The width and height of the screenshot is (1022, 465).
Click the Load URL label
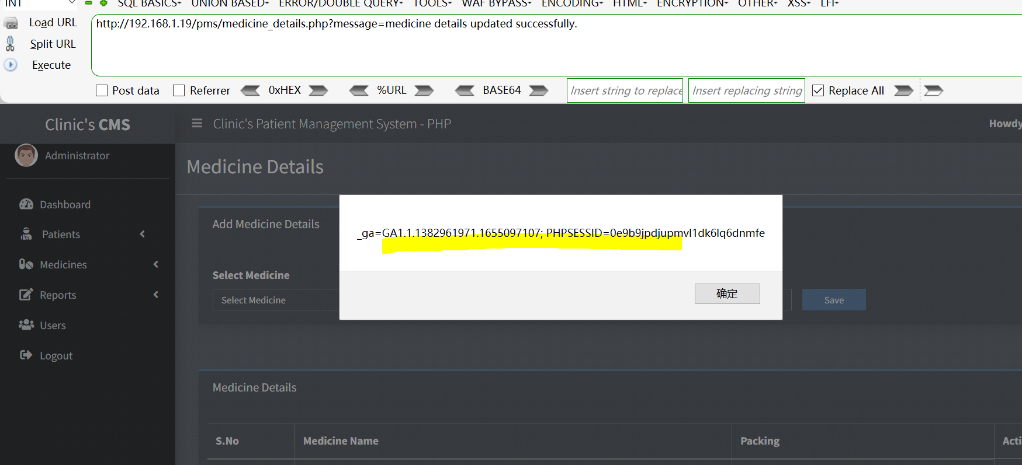coord(53,23)
